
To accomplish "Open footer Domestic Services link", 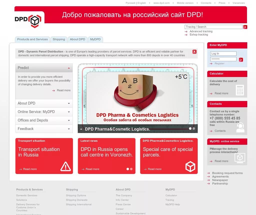I will 27,195.
